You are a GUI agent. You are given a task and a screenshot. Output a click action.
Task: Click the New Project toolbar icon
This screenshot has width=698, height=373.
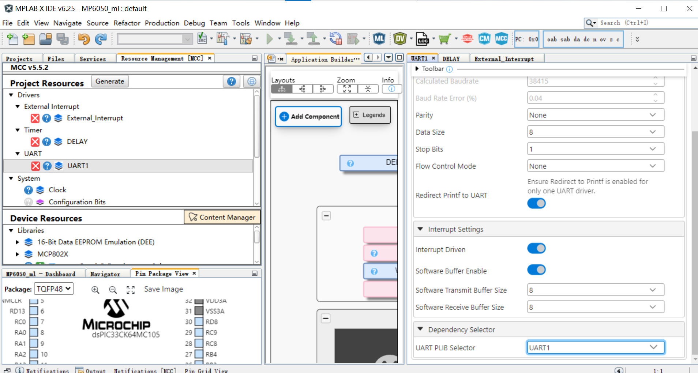tap(28, 39)
